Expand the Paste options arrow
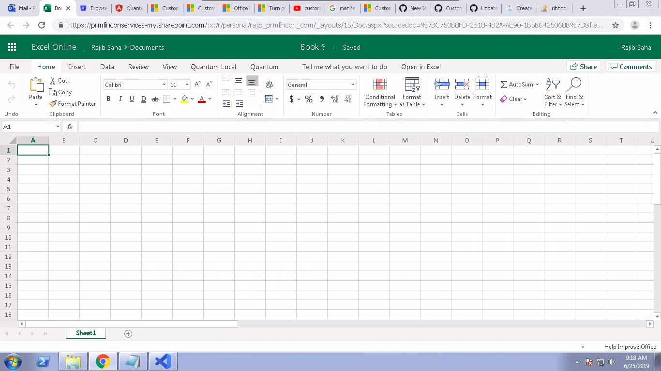Screen dimensions: 661x371 pyautogui.click(x=36, y=104)
